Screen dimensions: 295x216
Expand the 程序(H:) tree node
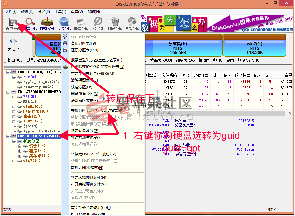[19, 151]
